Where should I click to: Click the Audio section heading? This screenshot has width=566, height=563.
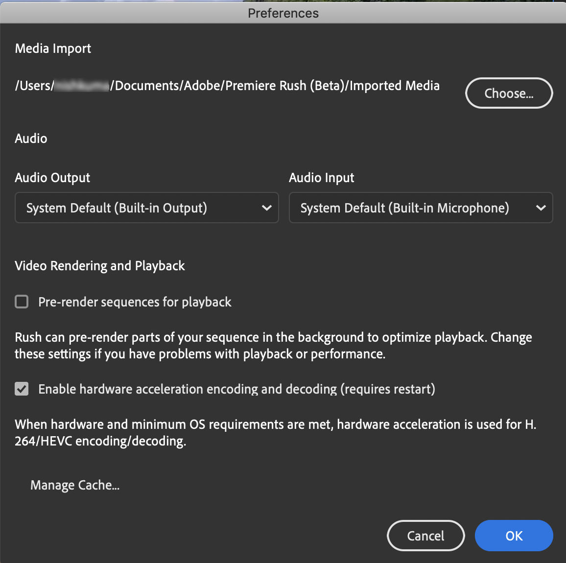click(x=31, y=139)
